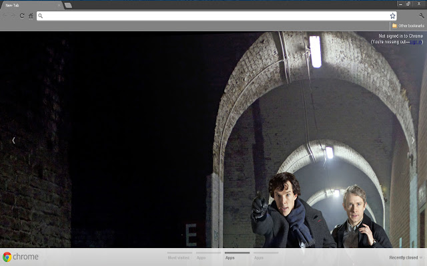This screenshot has height=266, width=427.
Task: Bookmark this page with the star icon
Action: pos(392,16)
